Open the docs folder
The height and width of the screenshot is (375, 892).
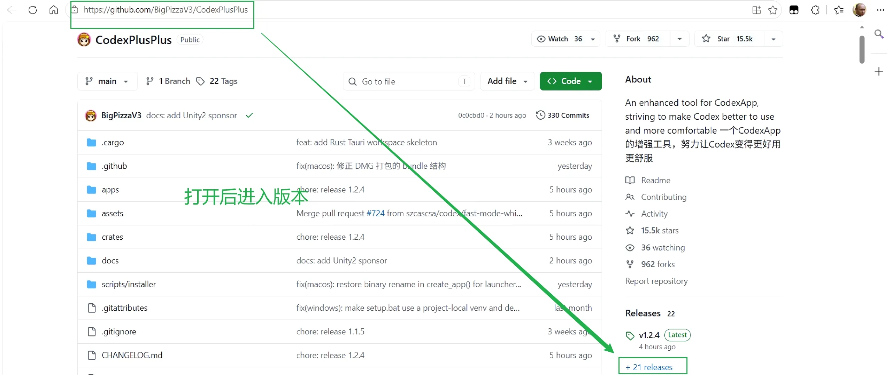pyautogui.click(x=110, y=261)
